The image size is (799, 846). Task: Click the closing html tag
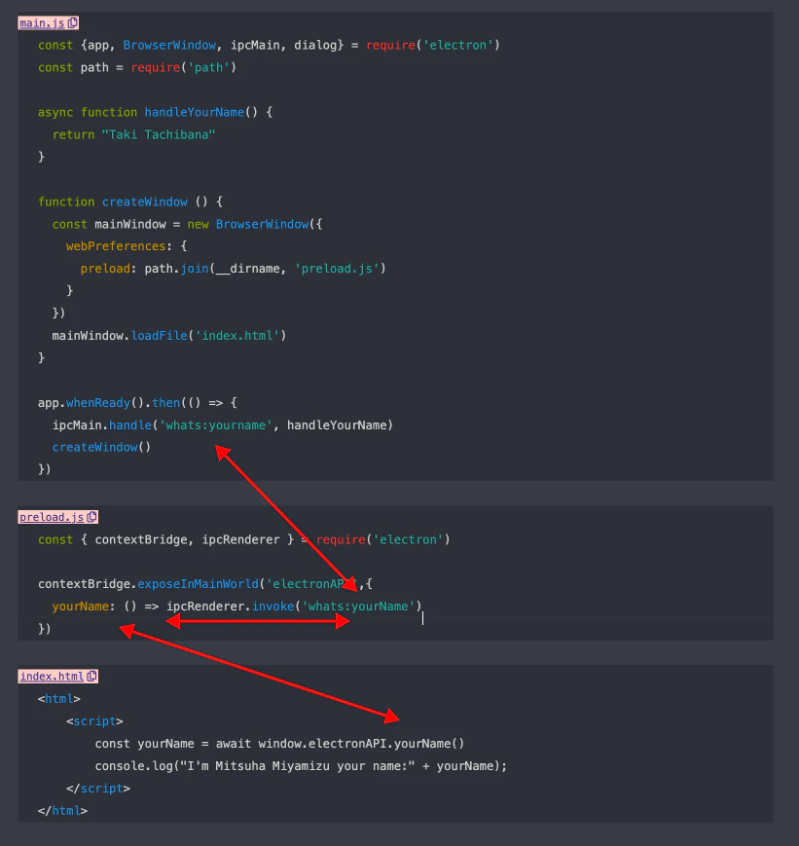pos(62,810)
